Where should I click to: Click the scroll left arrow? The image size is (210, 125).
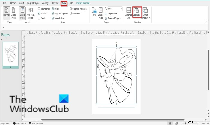tap(23, 120)
